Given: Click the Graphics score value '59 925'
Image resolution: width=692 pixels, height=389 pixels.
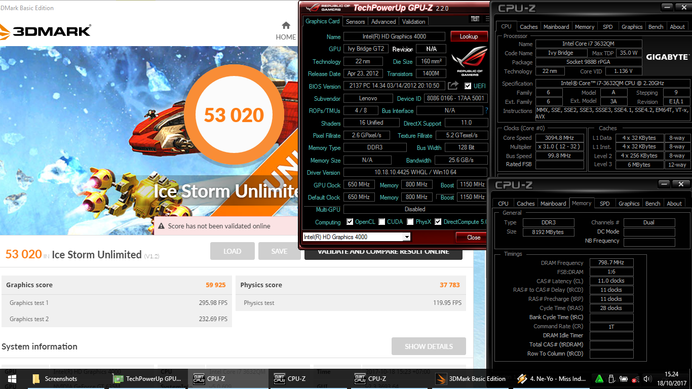Looking at the screenshot, I should click(216, 285).
